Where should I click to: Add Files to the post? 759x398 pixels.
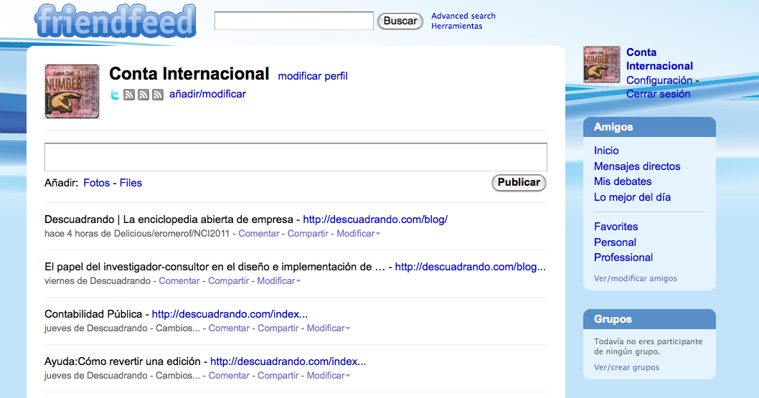(131, 183)
